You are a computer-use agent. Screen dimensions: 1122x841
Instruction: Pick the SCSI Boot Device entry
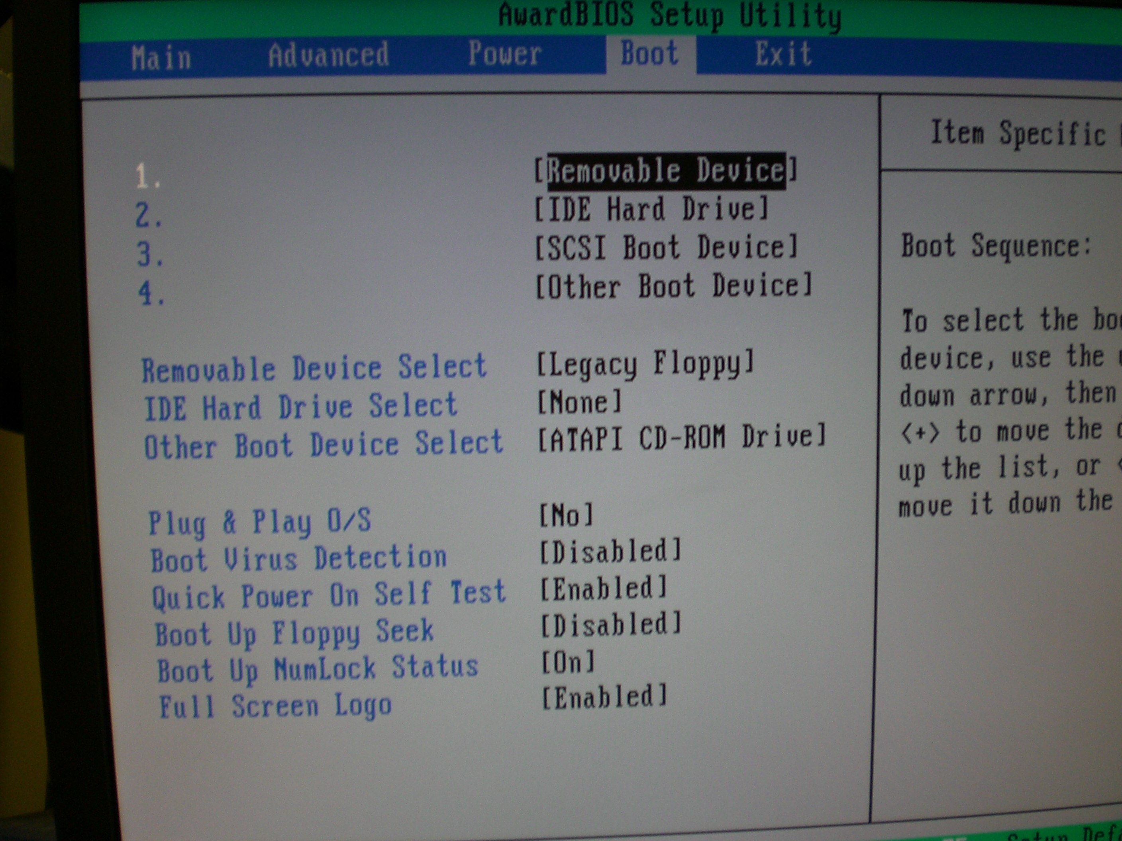tap(667, 247)
